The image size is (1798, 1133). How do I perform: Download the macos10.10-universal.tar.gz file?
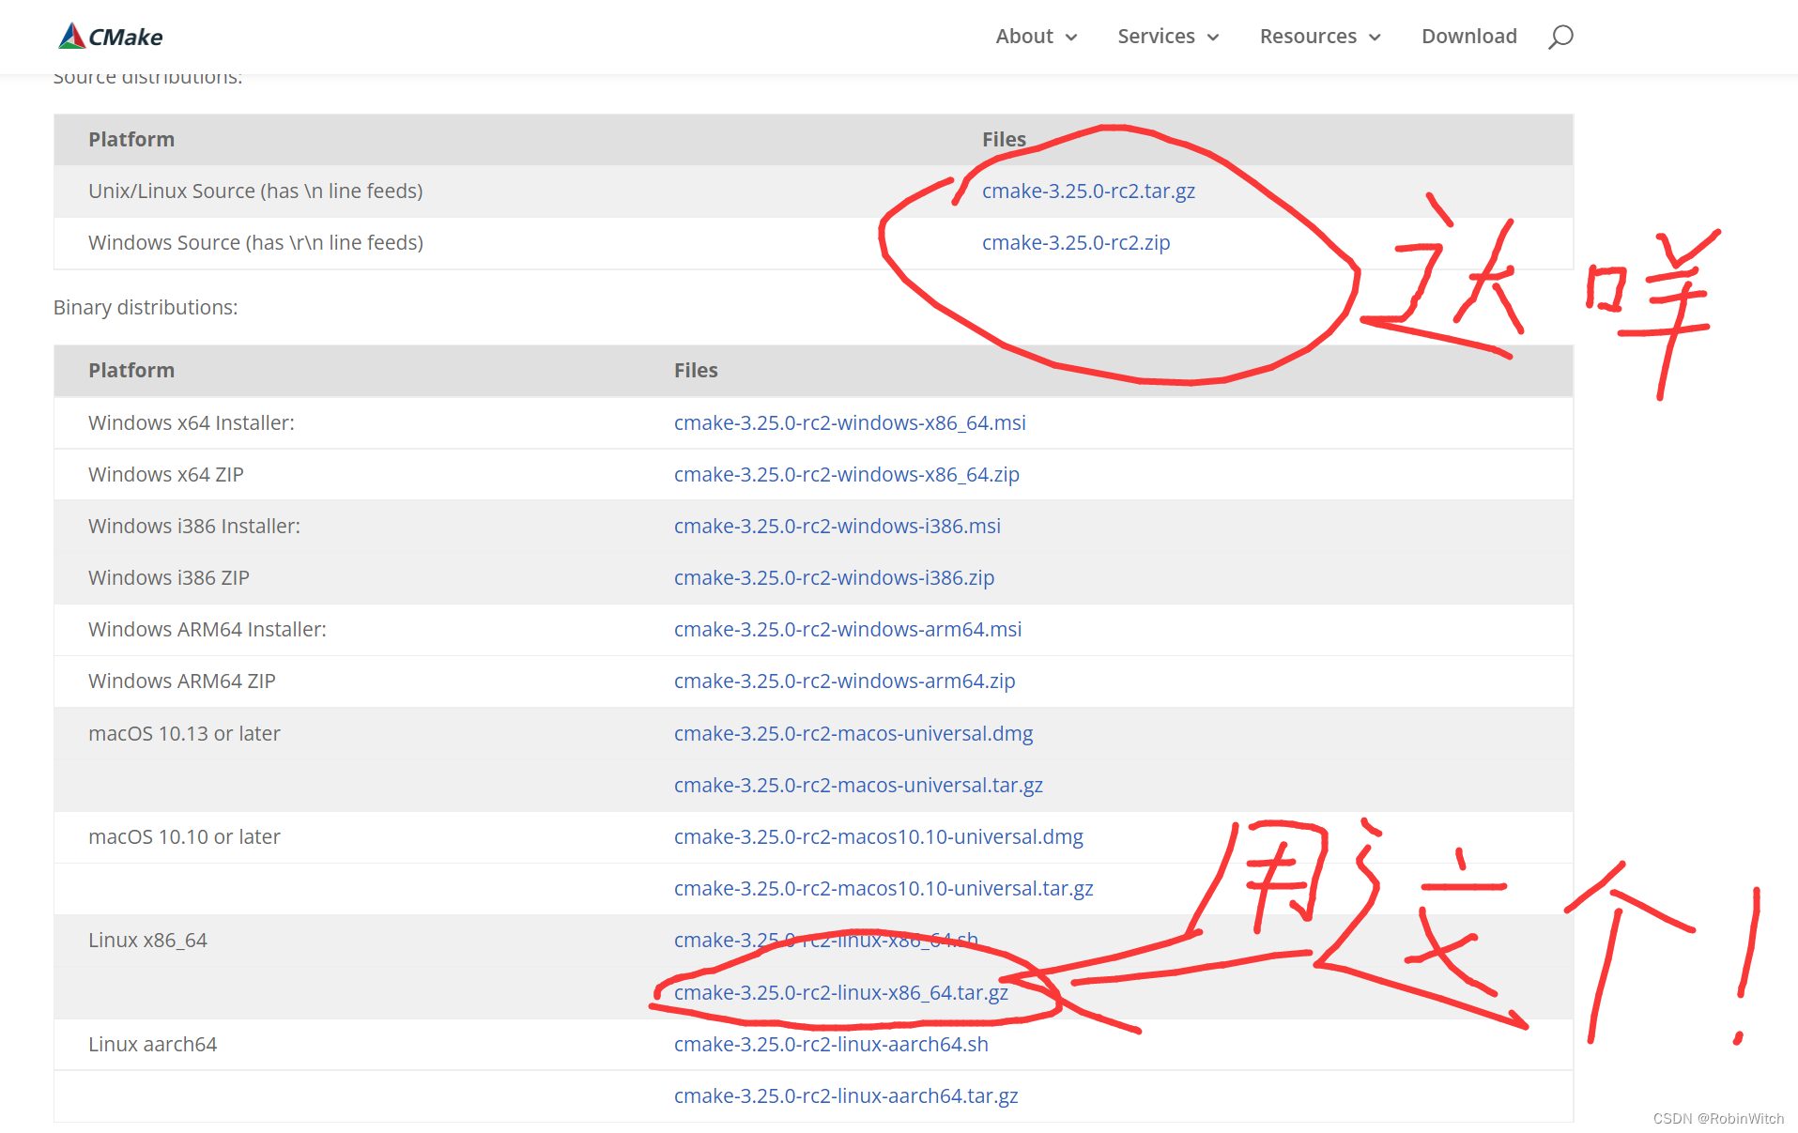[884, 889]
